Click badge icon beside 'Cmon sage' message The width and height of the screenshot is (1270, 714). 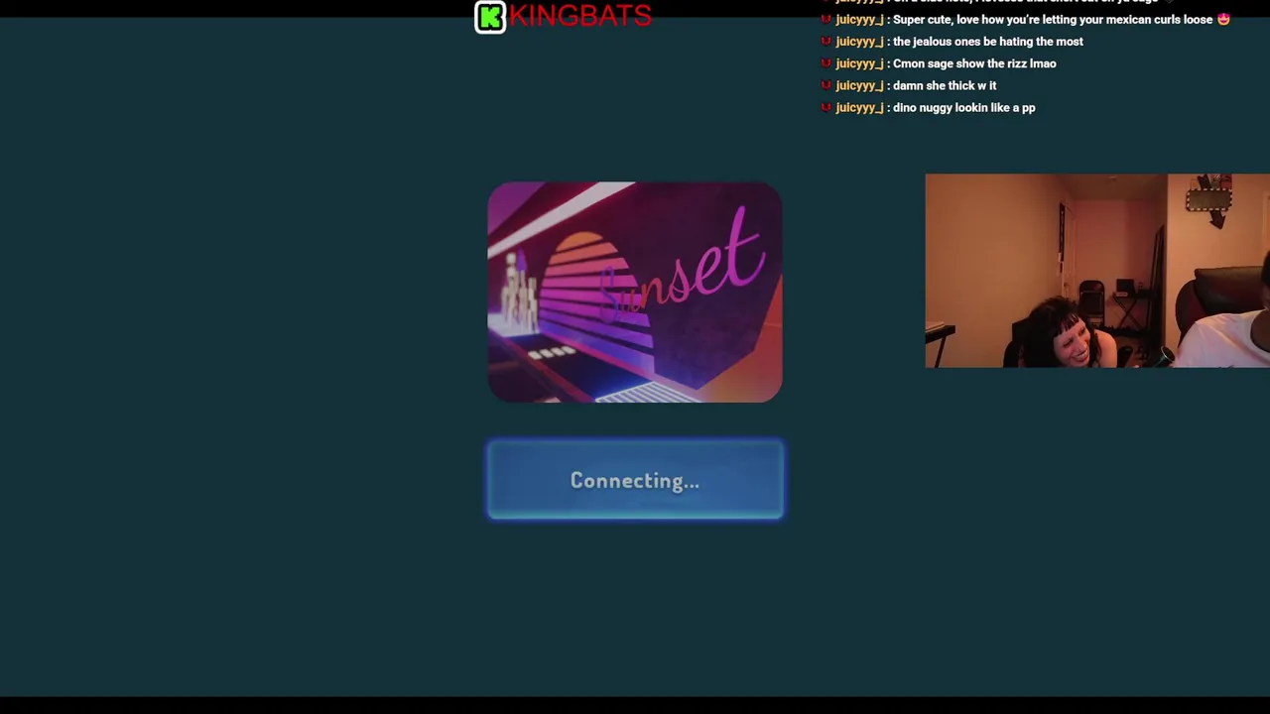pos(825,63)
